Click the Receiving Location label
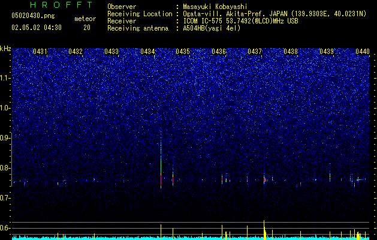This screenshot has height=240, width=377. (x=140, y=14)
